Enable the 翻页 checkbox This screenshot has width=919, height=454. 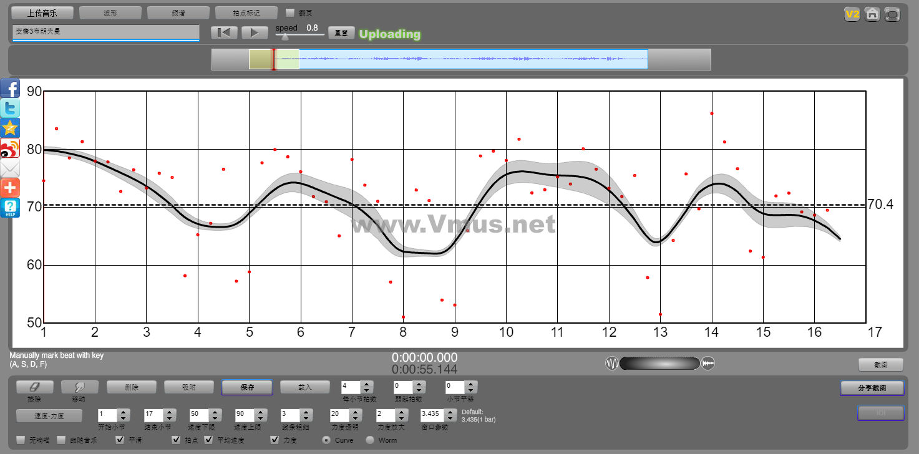pyautogui.click(x=289, y=12)
